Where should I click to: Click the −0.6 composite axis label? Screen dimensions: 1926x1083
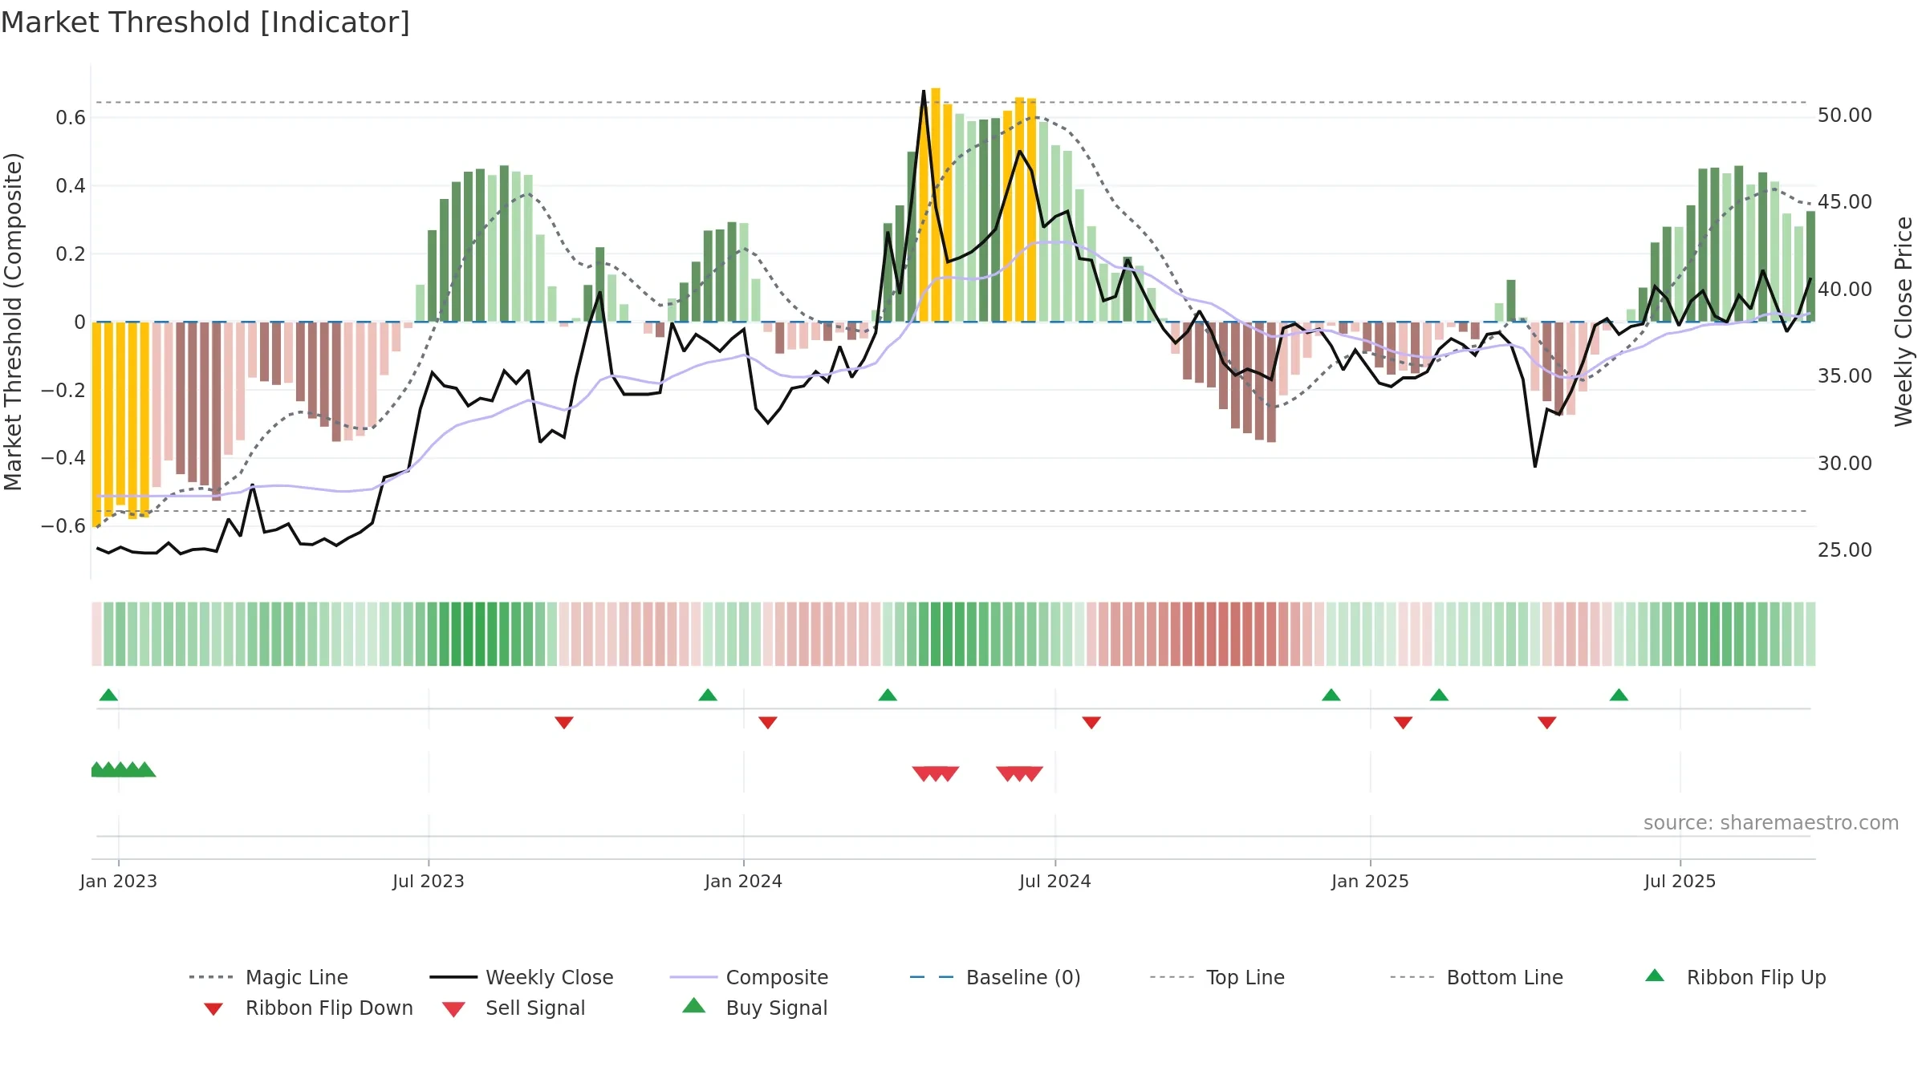63,526
